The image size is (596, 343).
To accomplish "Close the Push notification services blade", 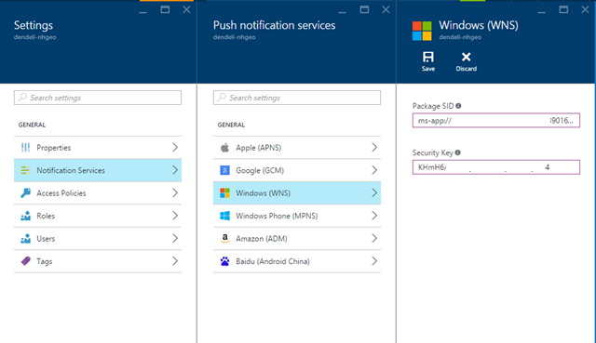I will tap(386, 9).
